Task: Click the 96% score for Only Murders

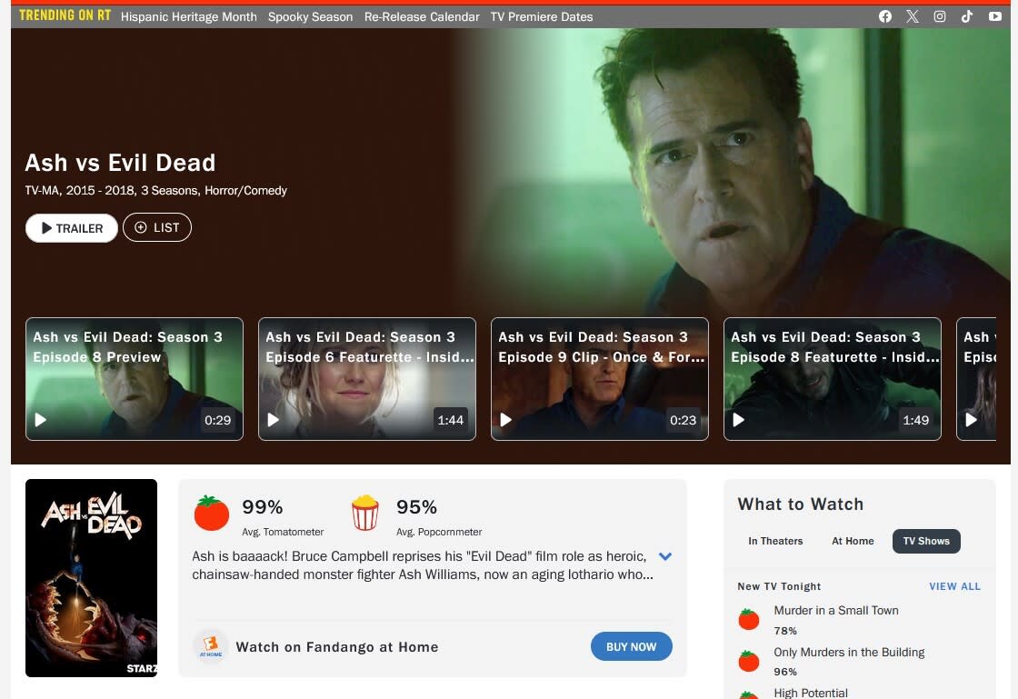Action: (785, 672)
